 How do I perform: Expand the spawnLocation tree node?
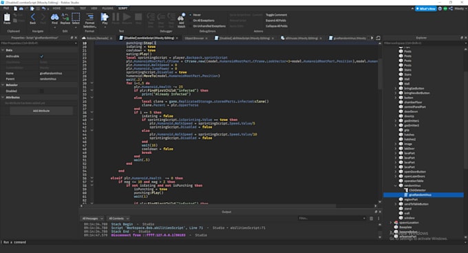pos(391,223)
